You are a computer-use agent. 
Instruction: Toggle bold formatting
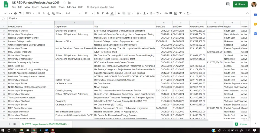tap(98, 13)
